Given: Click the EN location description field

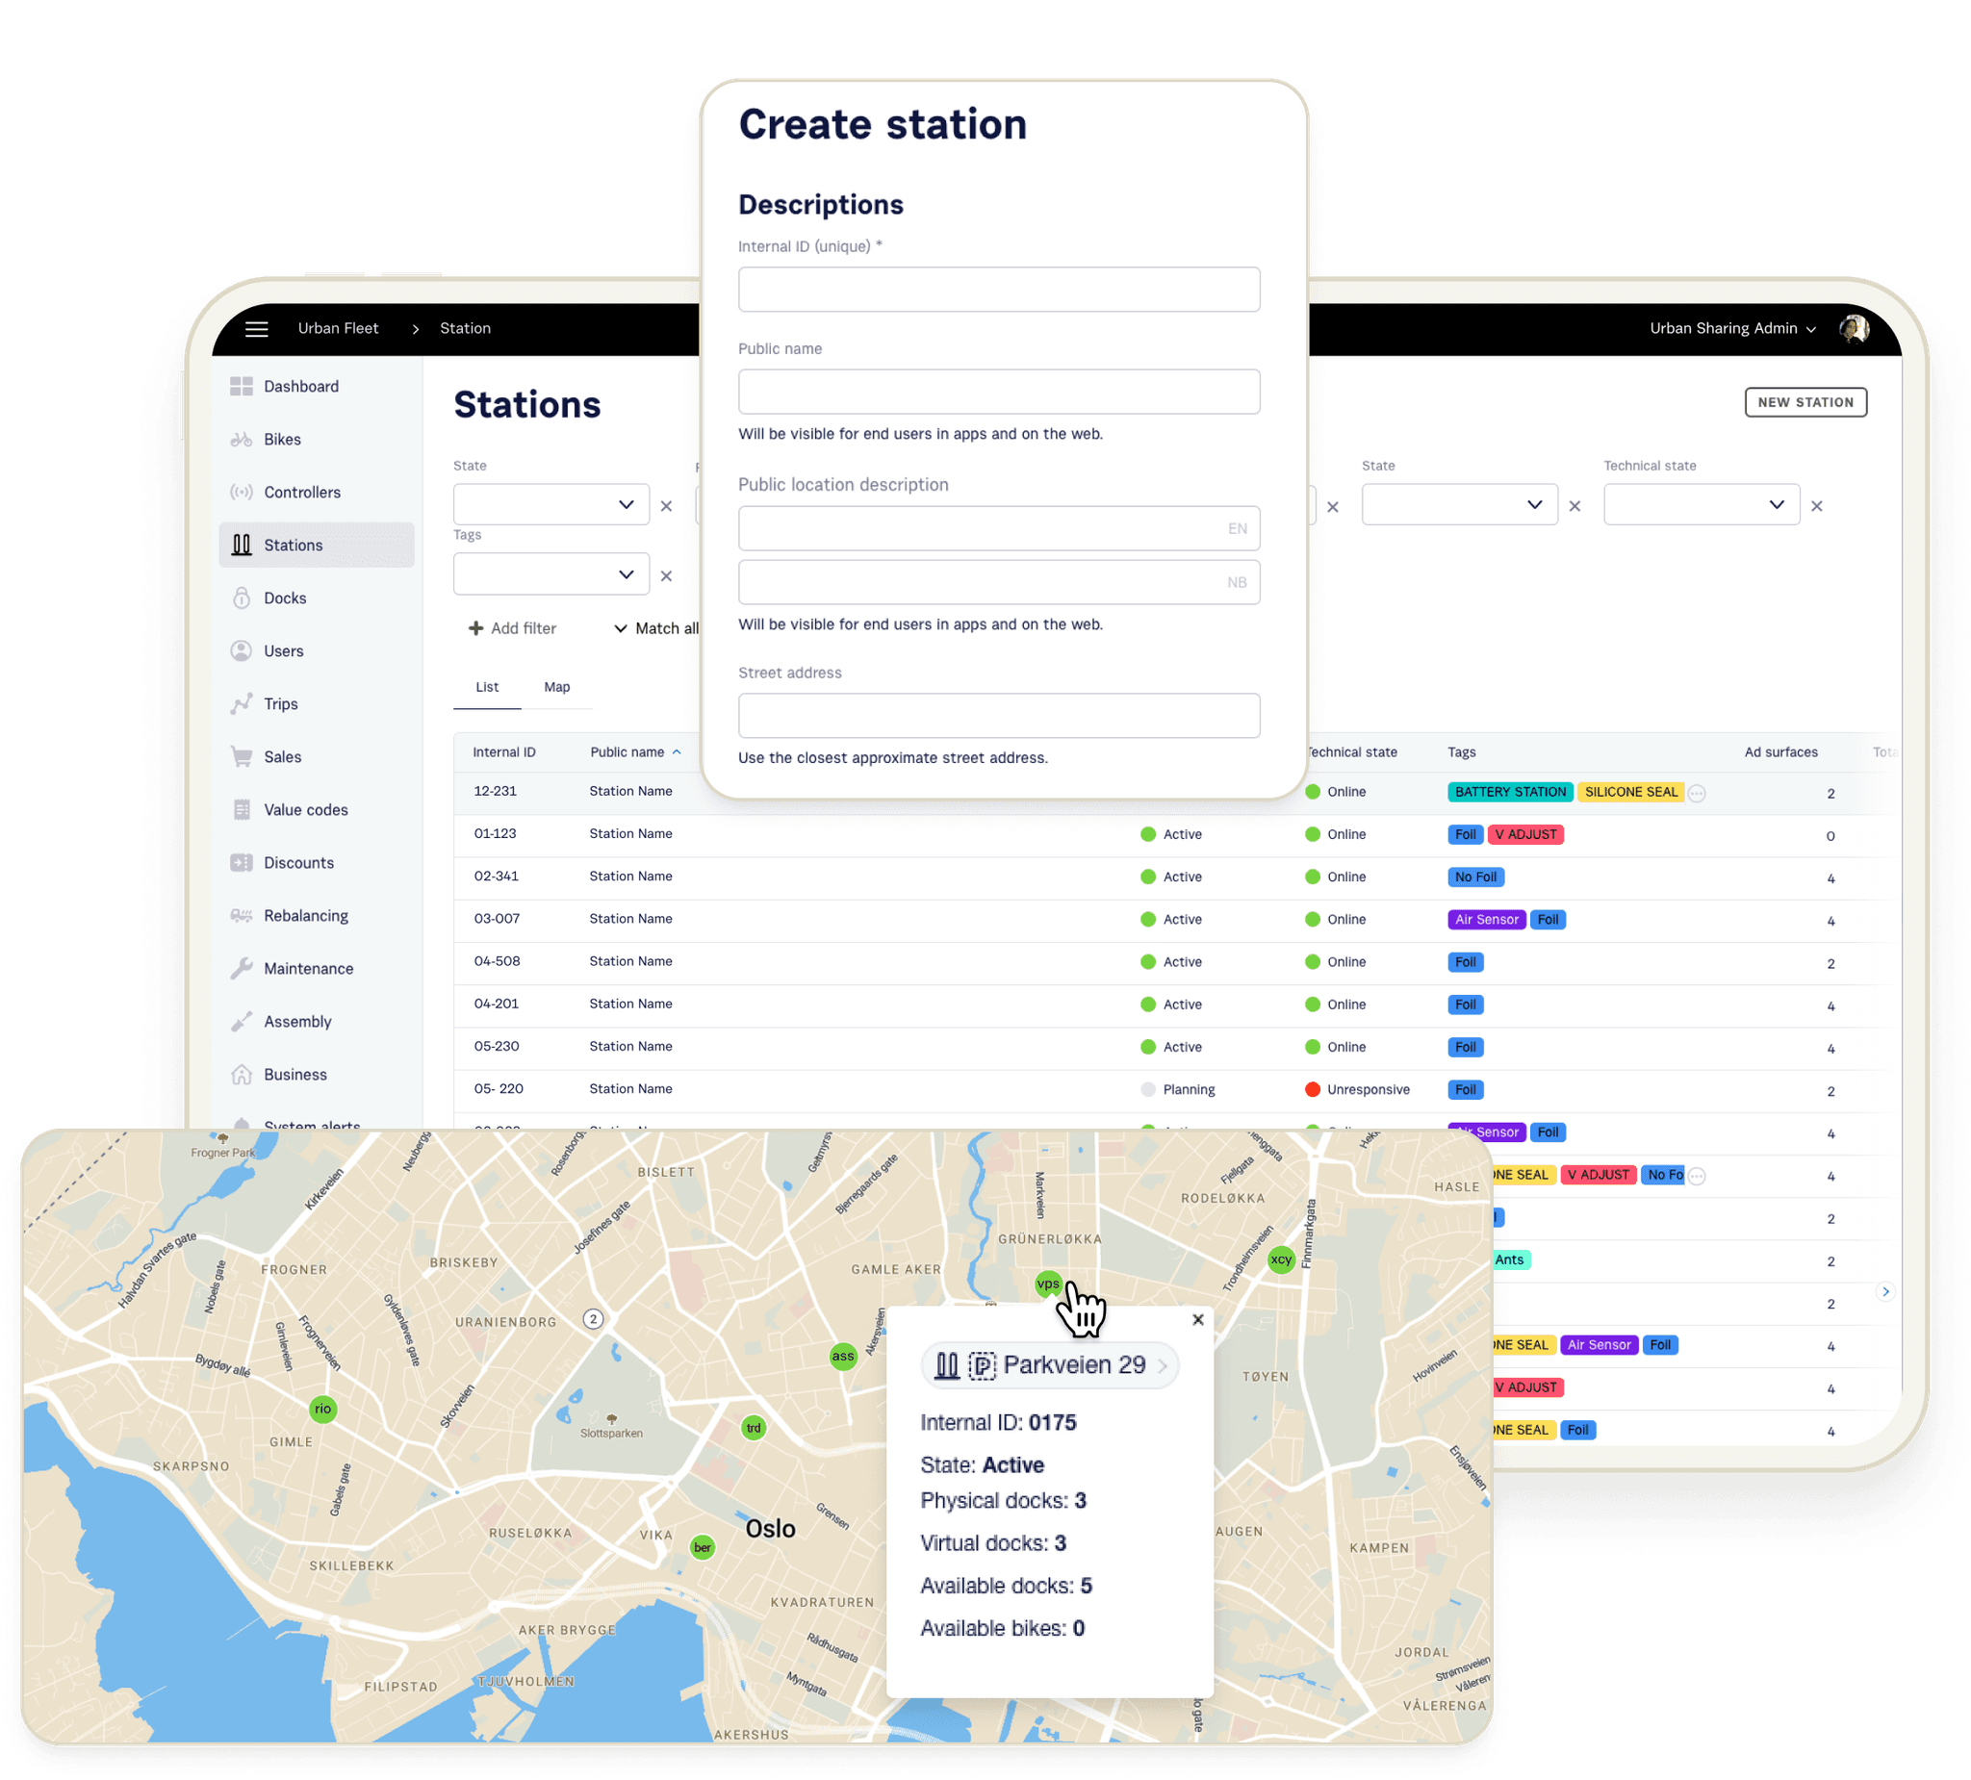Looking at the screenshot, I should point(998,528).
